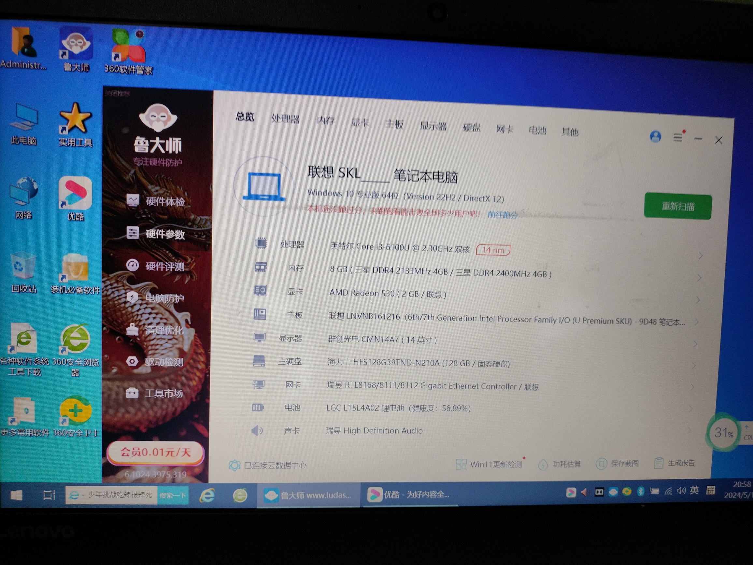Open 360软件管家 desktop icon
This screenshot has height=565, width=753.
tap(128, 51)
